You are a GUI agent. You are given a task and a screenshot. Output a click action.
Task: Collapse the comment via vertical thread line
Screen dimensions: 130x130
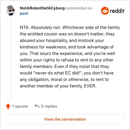click(11, 58)
